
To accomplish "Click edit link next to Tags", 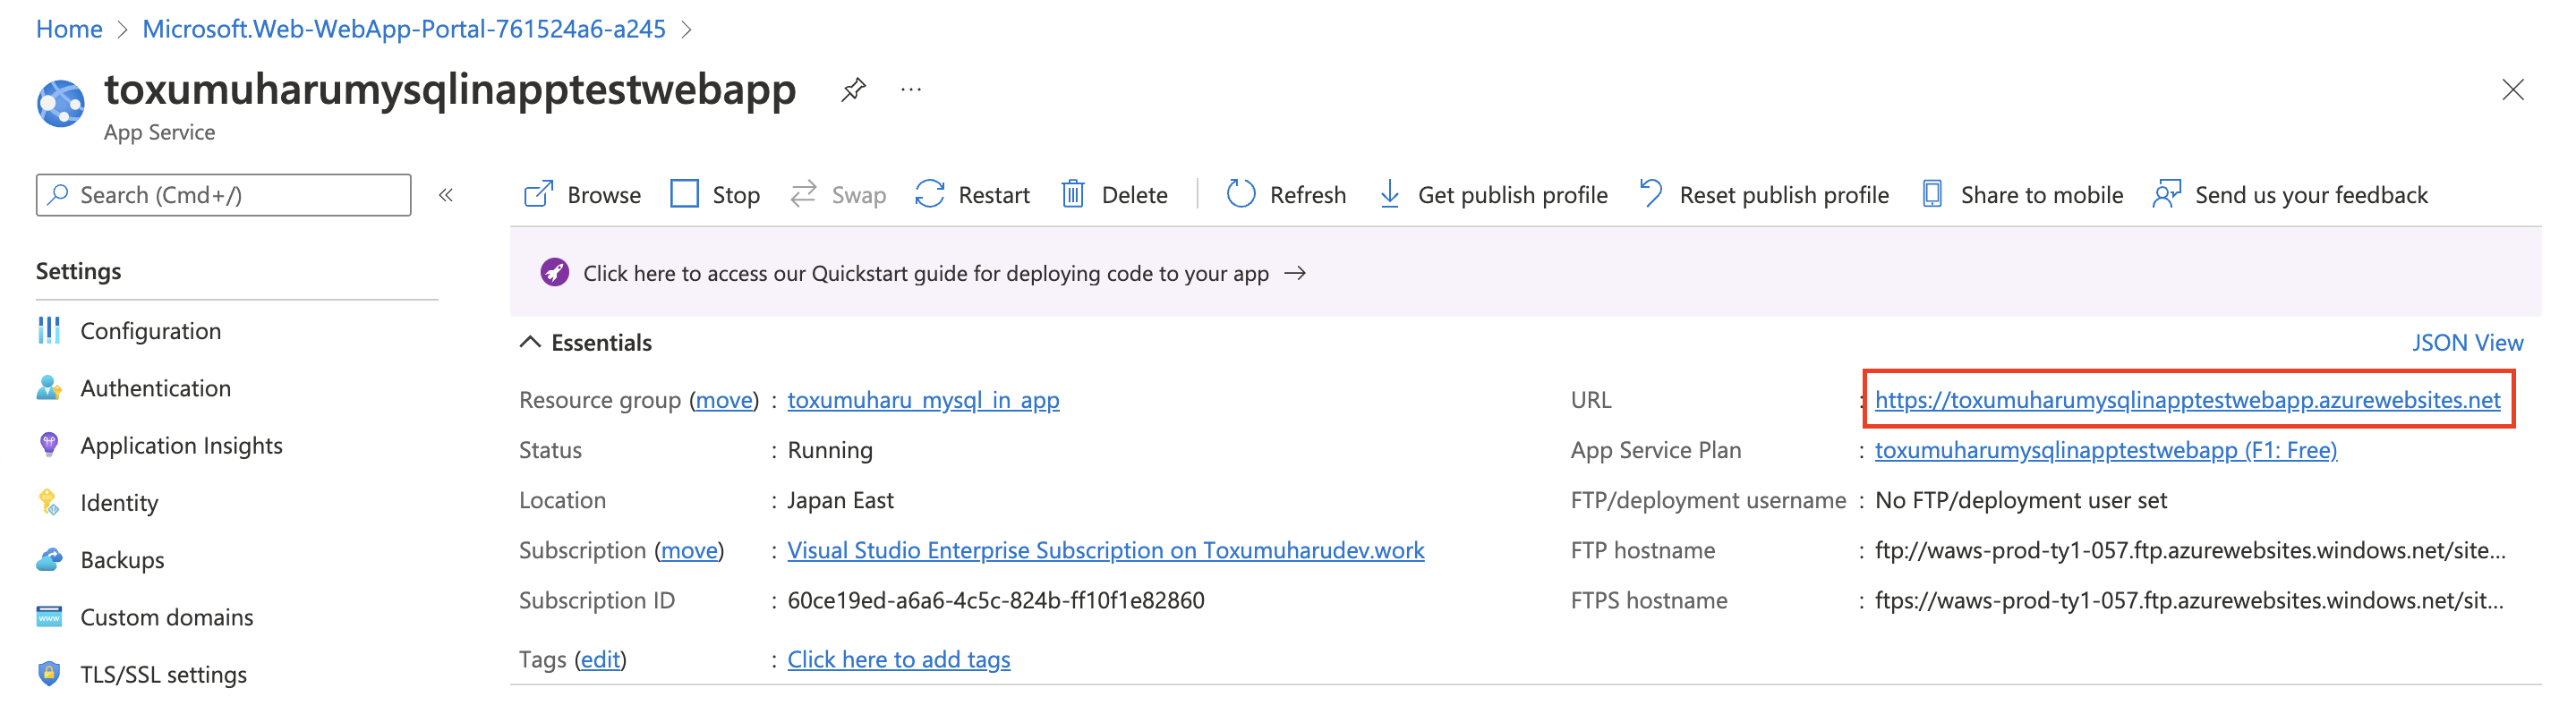I will click(x=600, y=659).
